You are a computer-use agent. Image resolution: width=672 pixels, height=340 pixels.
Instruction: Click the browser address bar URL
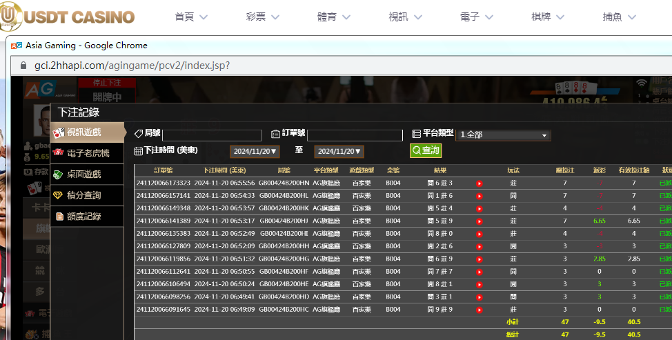click(x=132, y=66)
